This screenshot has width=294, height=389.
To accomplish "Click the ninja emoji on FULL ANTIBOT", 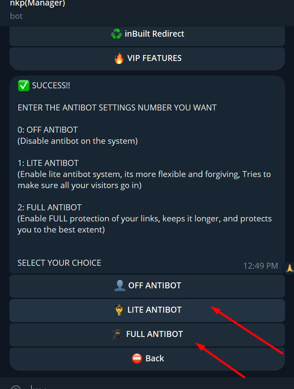I will [118, 334].
